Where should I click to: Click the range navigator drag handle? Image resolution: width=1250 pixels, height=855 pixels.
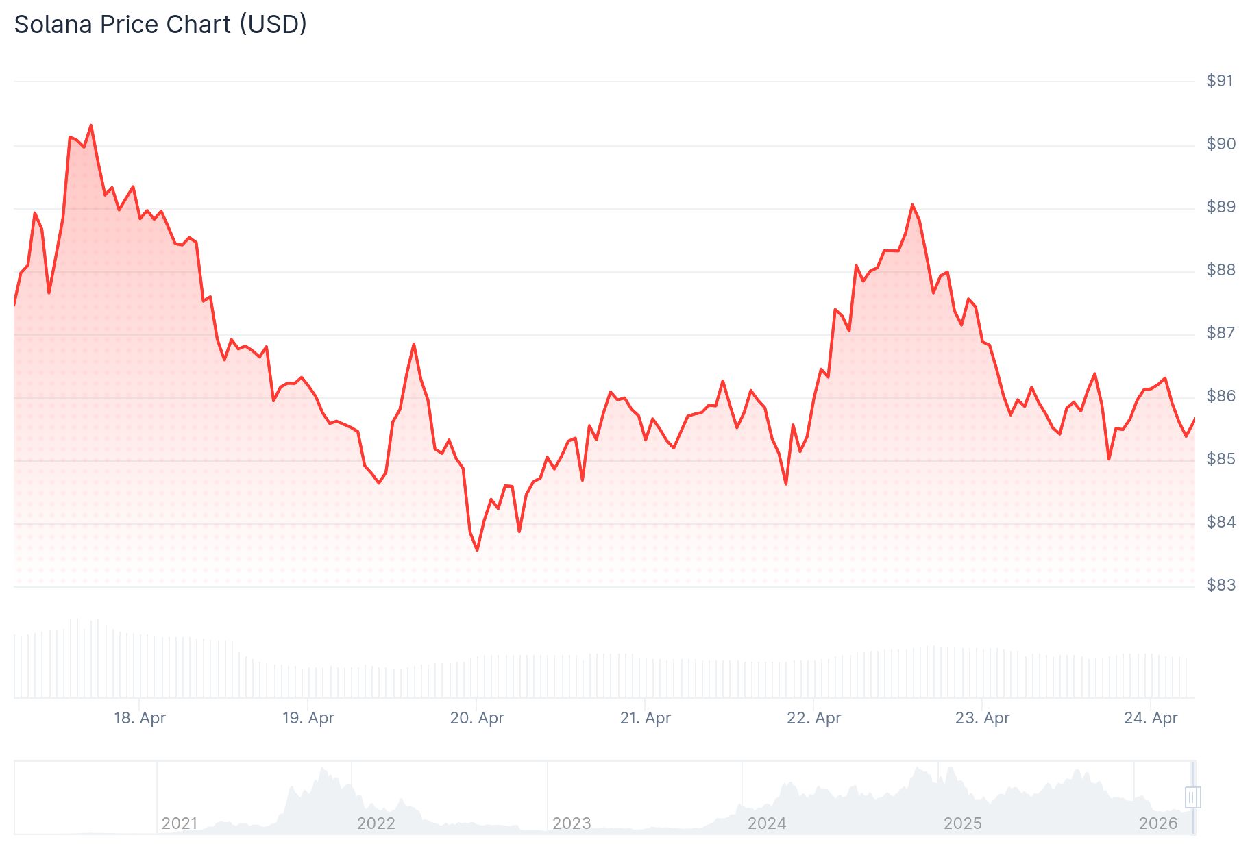1192,797
